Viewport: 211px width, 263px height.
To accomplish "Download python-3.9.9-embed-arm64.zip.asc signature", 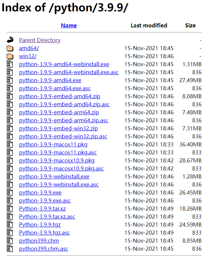I will (x=64, y=120).
